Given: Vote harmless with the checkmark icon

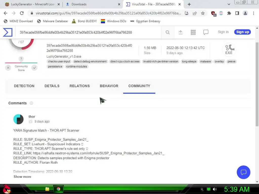Looking at the screenshot, I should pos(34,68).
